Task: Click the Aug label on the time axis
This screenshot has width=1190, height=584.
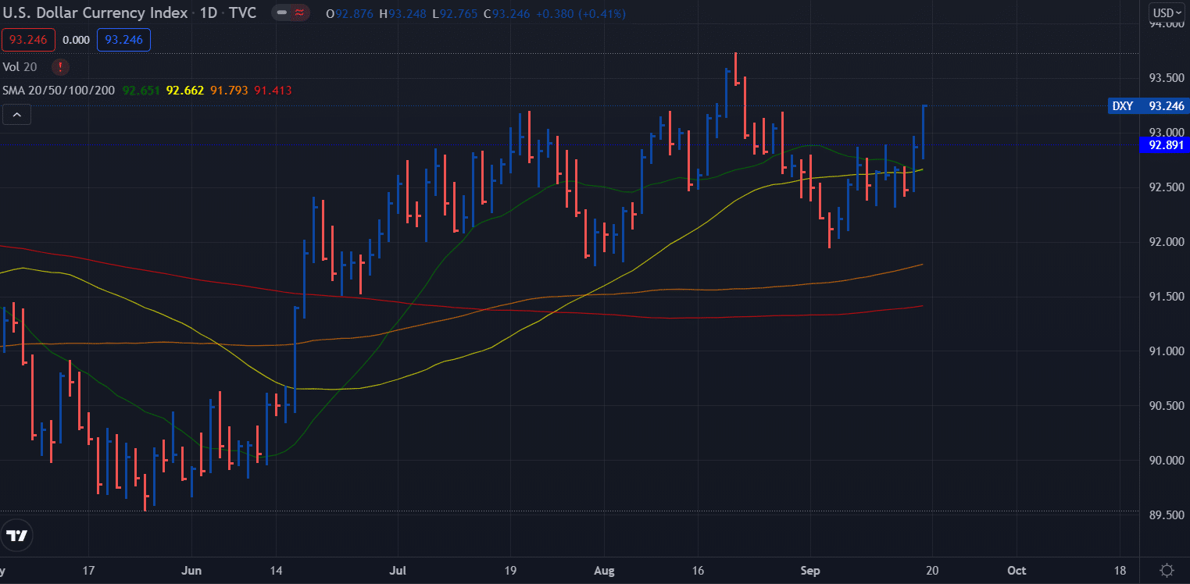Action: pos(604,571)
